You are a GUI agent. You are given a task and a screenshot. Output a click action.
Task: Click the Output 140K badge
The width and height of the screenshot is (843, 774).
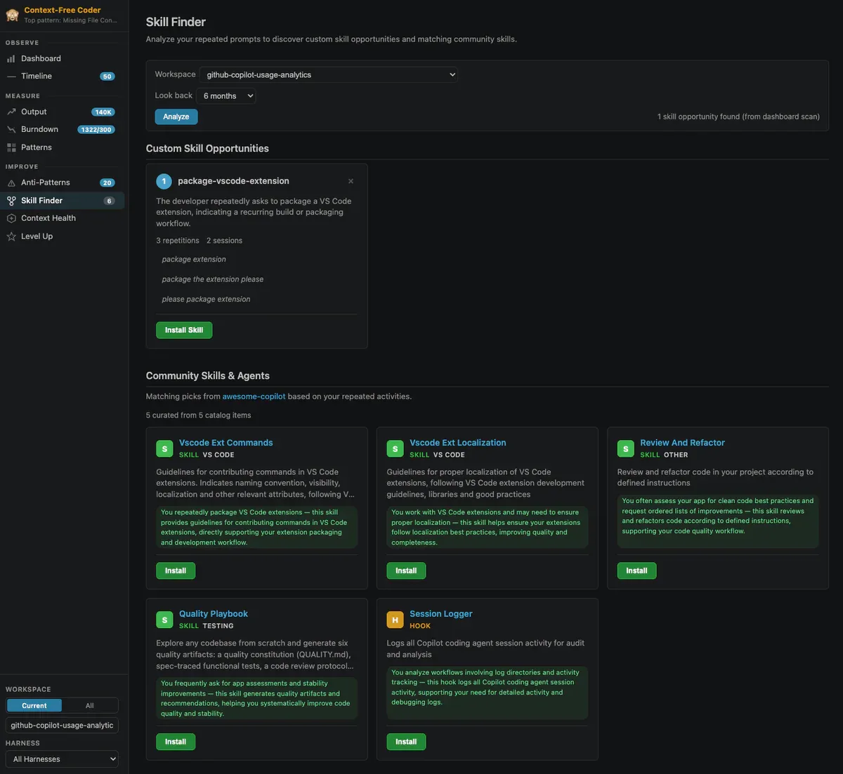tap(103, 112)
